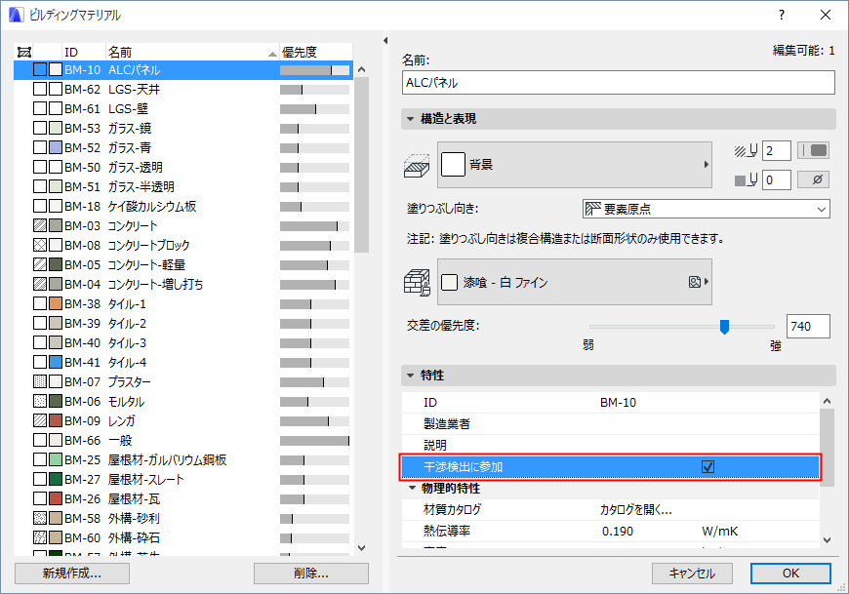Select the ケイ酸カルシウム板 row
The image size is (849, 594).
click(183, 206)
